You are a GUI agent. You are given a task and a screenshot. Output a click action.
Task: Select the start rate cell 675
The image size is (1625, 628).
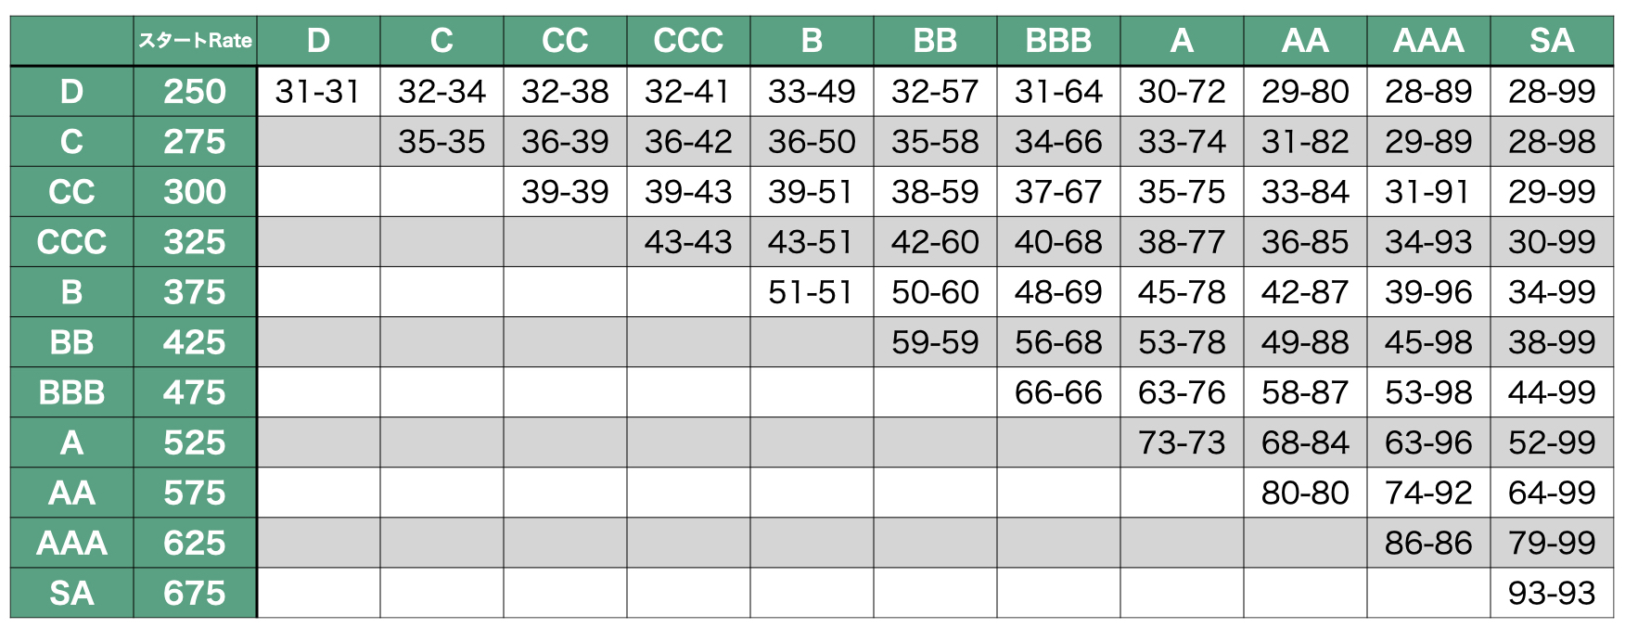[x=195, y=593]
